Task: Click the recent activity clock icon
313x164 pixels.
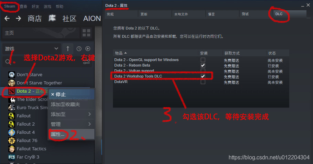Action: pos(79,49)
